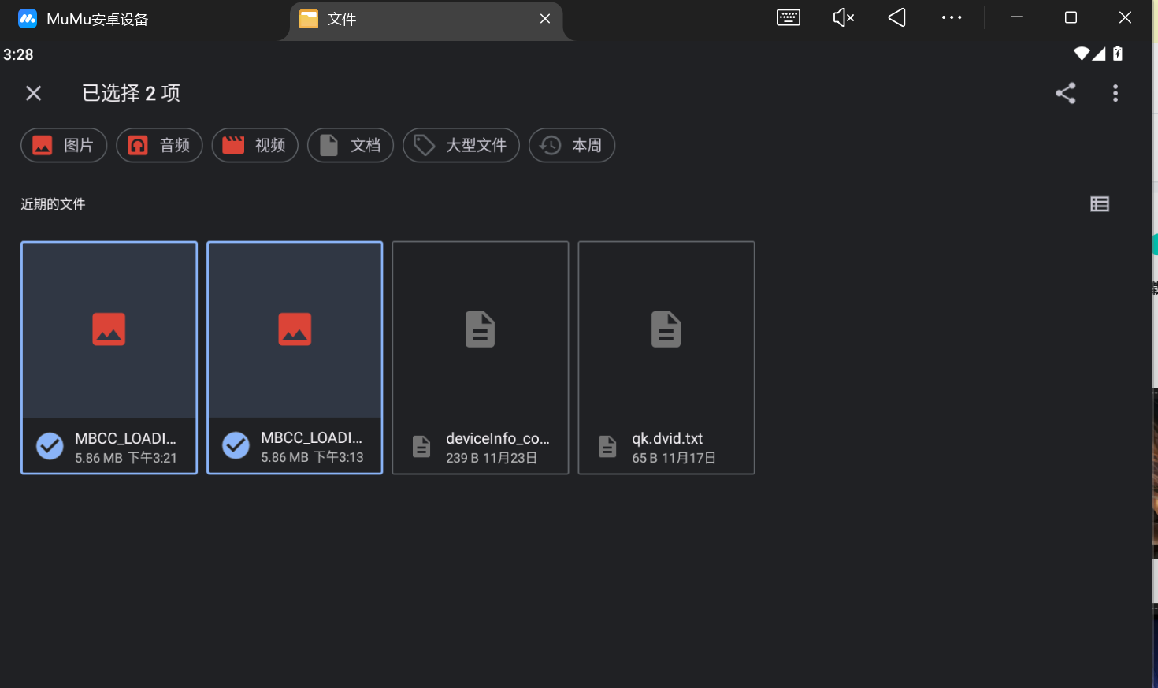1158x688 pixels.
Task: Click the MuMu keyboard settings icon
Action: click(788, 17)
